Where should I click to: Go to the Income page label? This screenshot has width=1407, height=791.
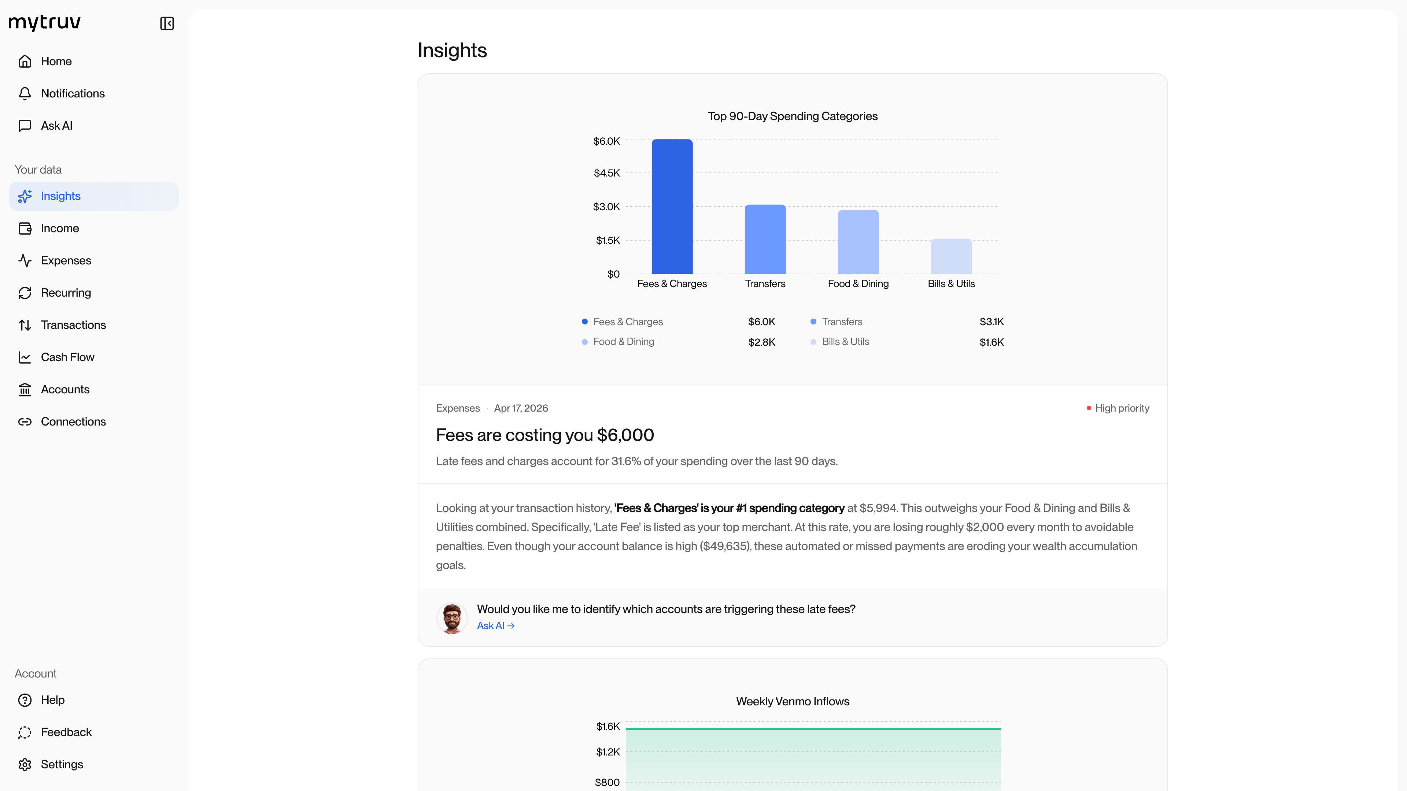point(60,228)
